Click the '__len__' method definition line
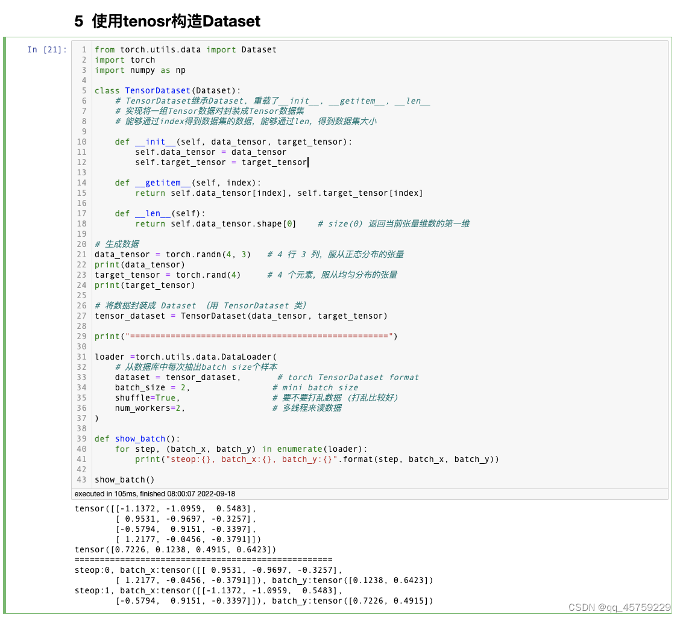 pos(160,214)
